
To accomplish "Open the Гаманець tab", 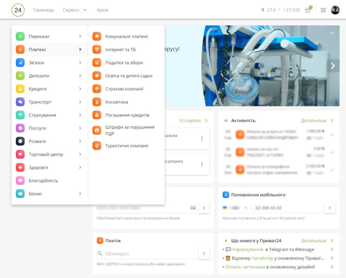I will click(x=44, y=10).
